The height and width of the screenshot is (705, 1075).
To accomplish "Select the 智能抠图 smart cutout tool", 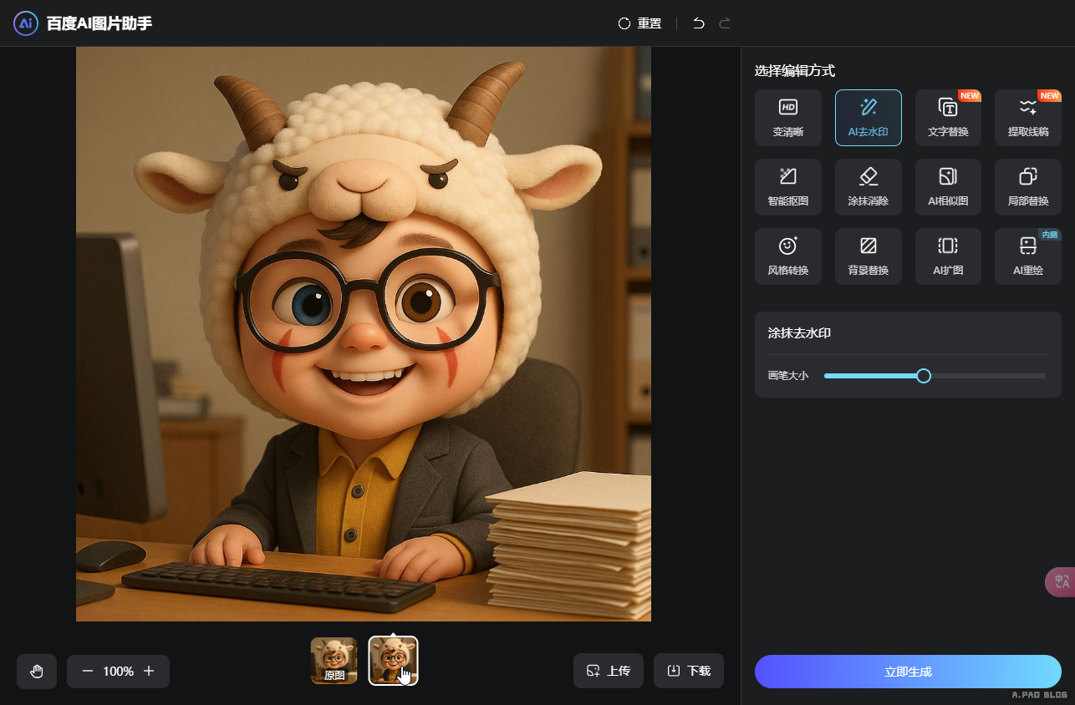I will click(787, 187).
